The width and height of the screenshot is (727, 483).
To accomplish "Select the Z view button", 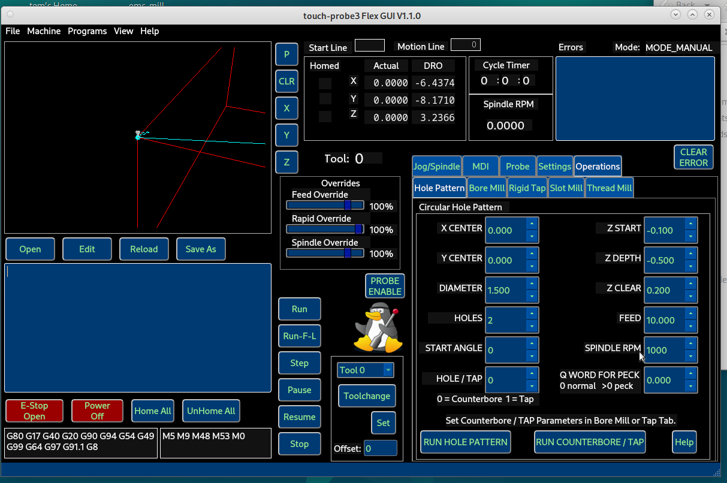I will point(286,162).
